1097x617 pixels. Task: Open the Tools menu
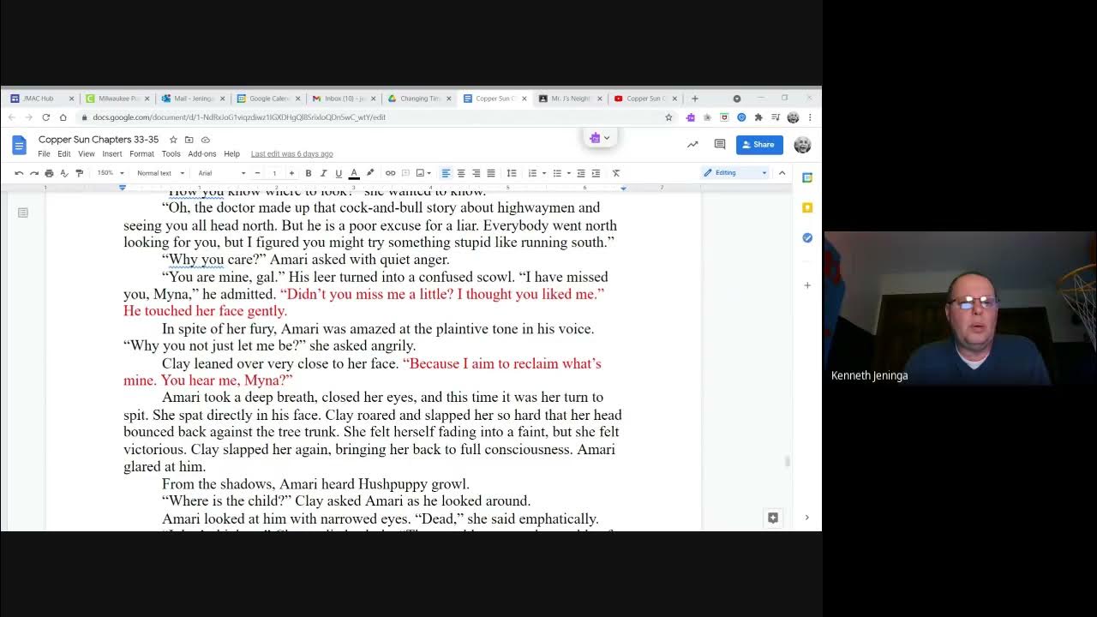[x=171, y=154]
